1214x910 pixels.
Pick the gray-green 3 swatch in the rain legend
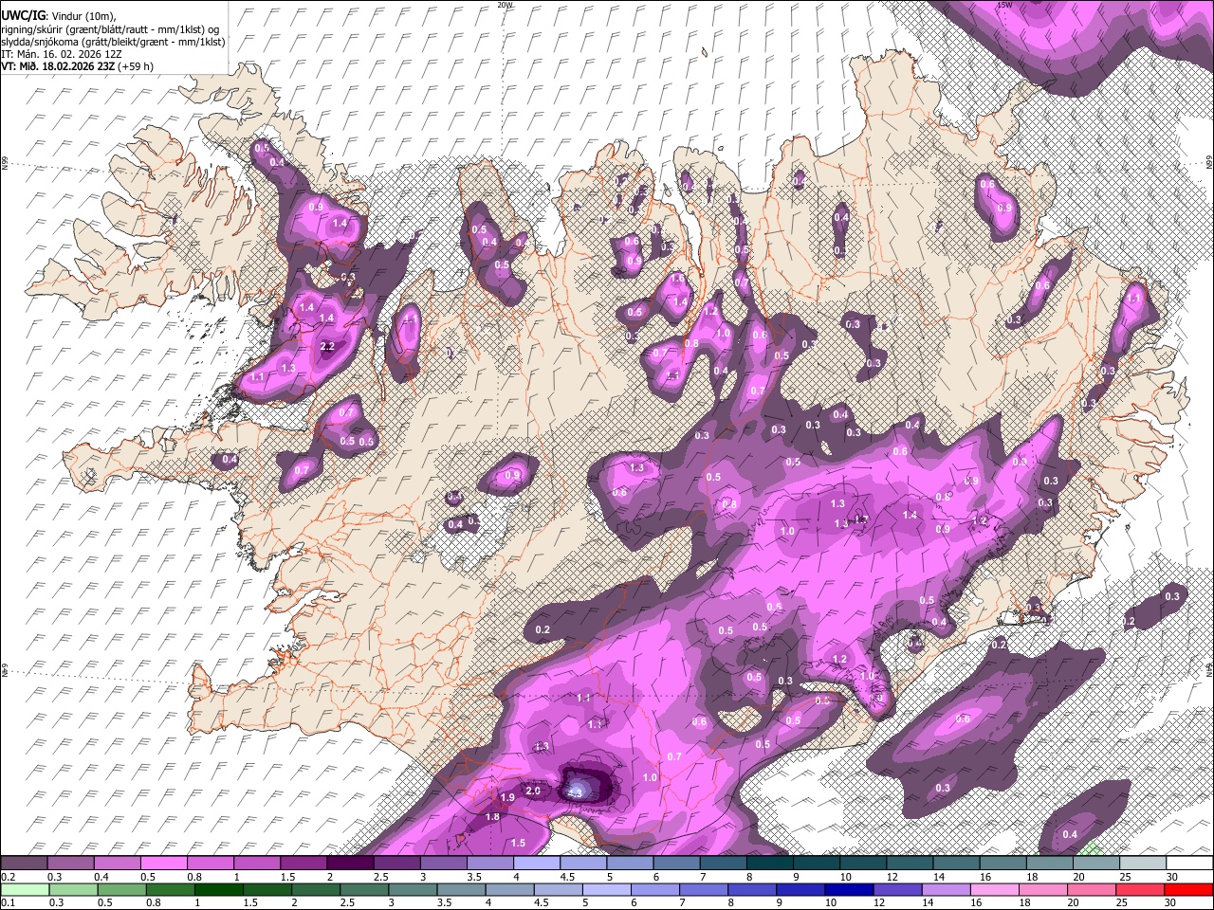(413, 889)
